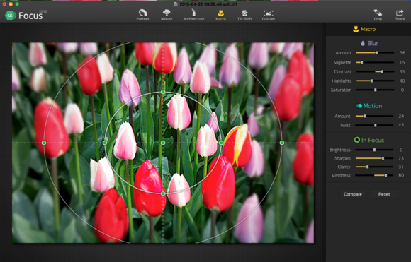Adjust the Brightness slider
Screen dimensions: 411x262
click(x=374, y=150)
